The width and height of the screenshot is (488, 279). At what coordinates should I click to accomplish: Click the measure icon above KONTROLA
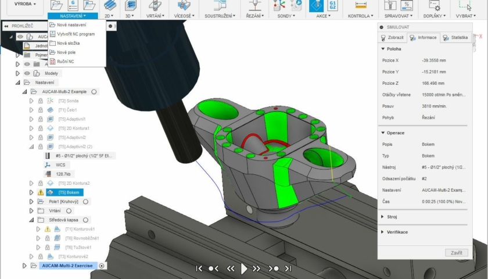(x=361, y=5)
